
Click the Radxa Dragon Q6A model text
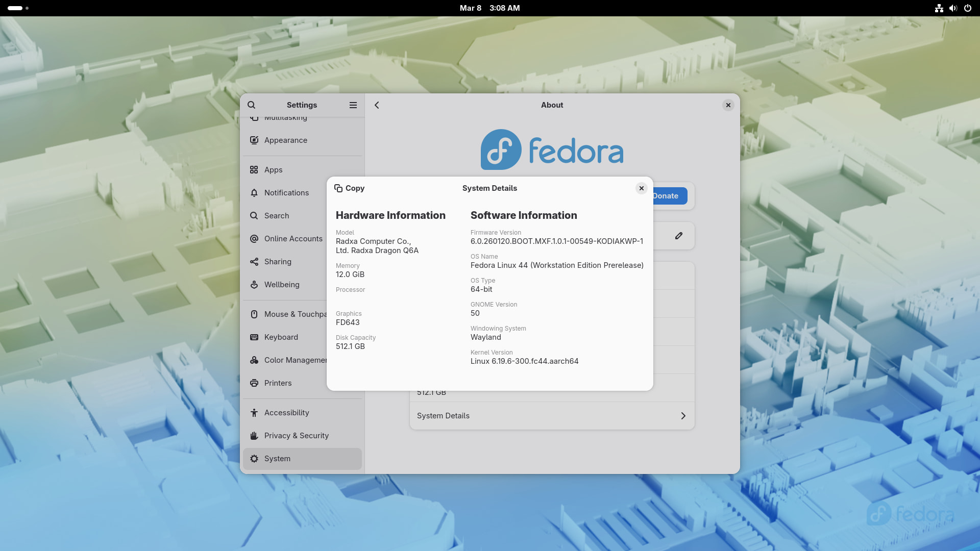click(377, 246)
